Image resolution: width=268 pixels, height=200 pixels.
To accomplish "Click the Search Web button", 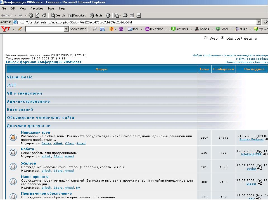I will 78,29.
